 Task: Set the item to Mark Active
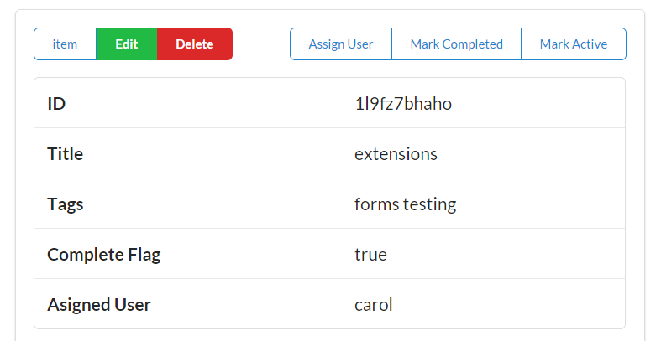click(574, 44)
